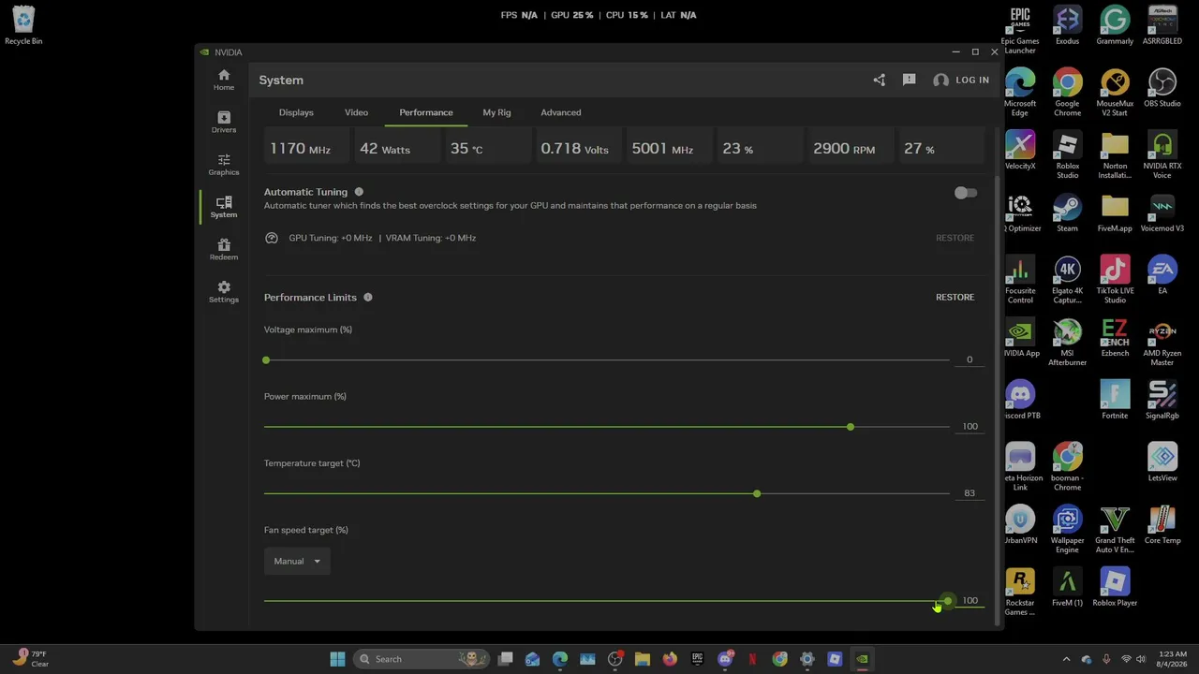The height and width of the screenshot is (674, 1199).
Task: Click the Wallpaper Engine desktop icon
Action: coord(1067,530)
